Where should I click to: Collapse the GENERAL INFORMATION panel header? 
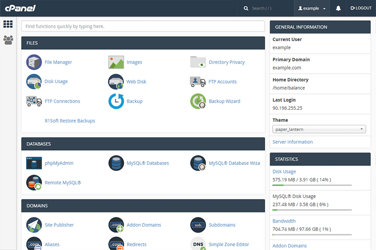pyautogui.click(x=320, y=27)
